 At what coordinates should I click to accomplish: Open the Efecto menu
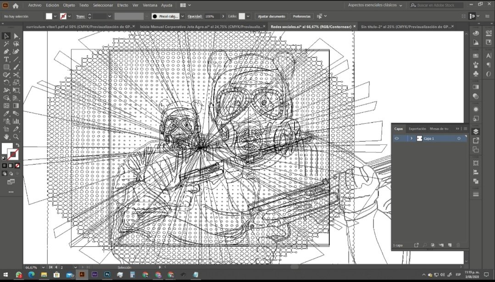click(x=122, y=6)
